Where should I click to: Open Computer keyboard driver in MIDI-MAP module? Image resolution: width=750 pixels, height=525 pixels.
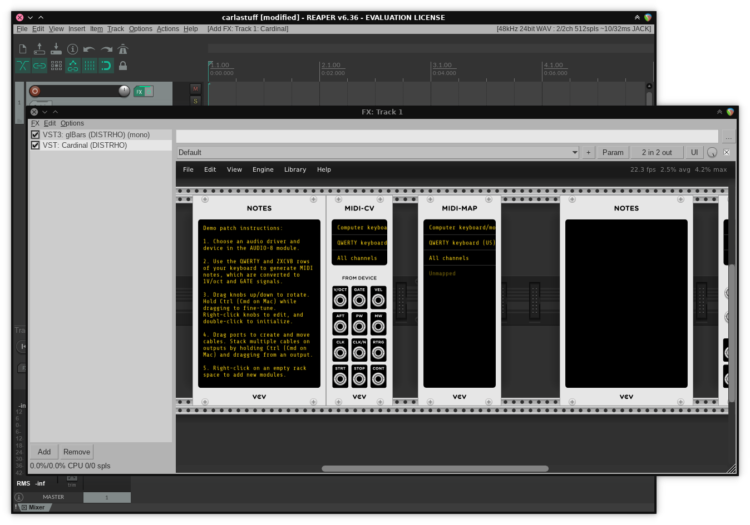(460, 227)
